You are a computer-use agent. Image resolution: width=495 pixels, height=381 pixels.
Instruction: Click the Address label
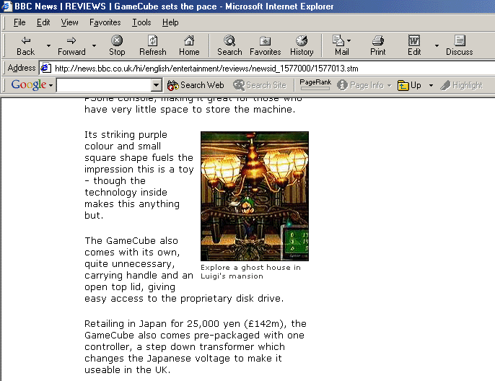coord(22,68)
